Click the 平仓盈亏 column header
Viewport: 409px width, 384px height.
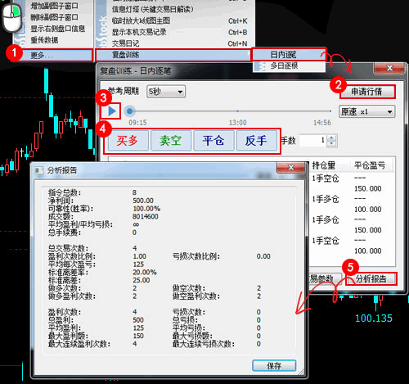point(370,165)
